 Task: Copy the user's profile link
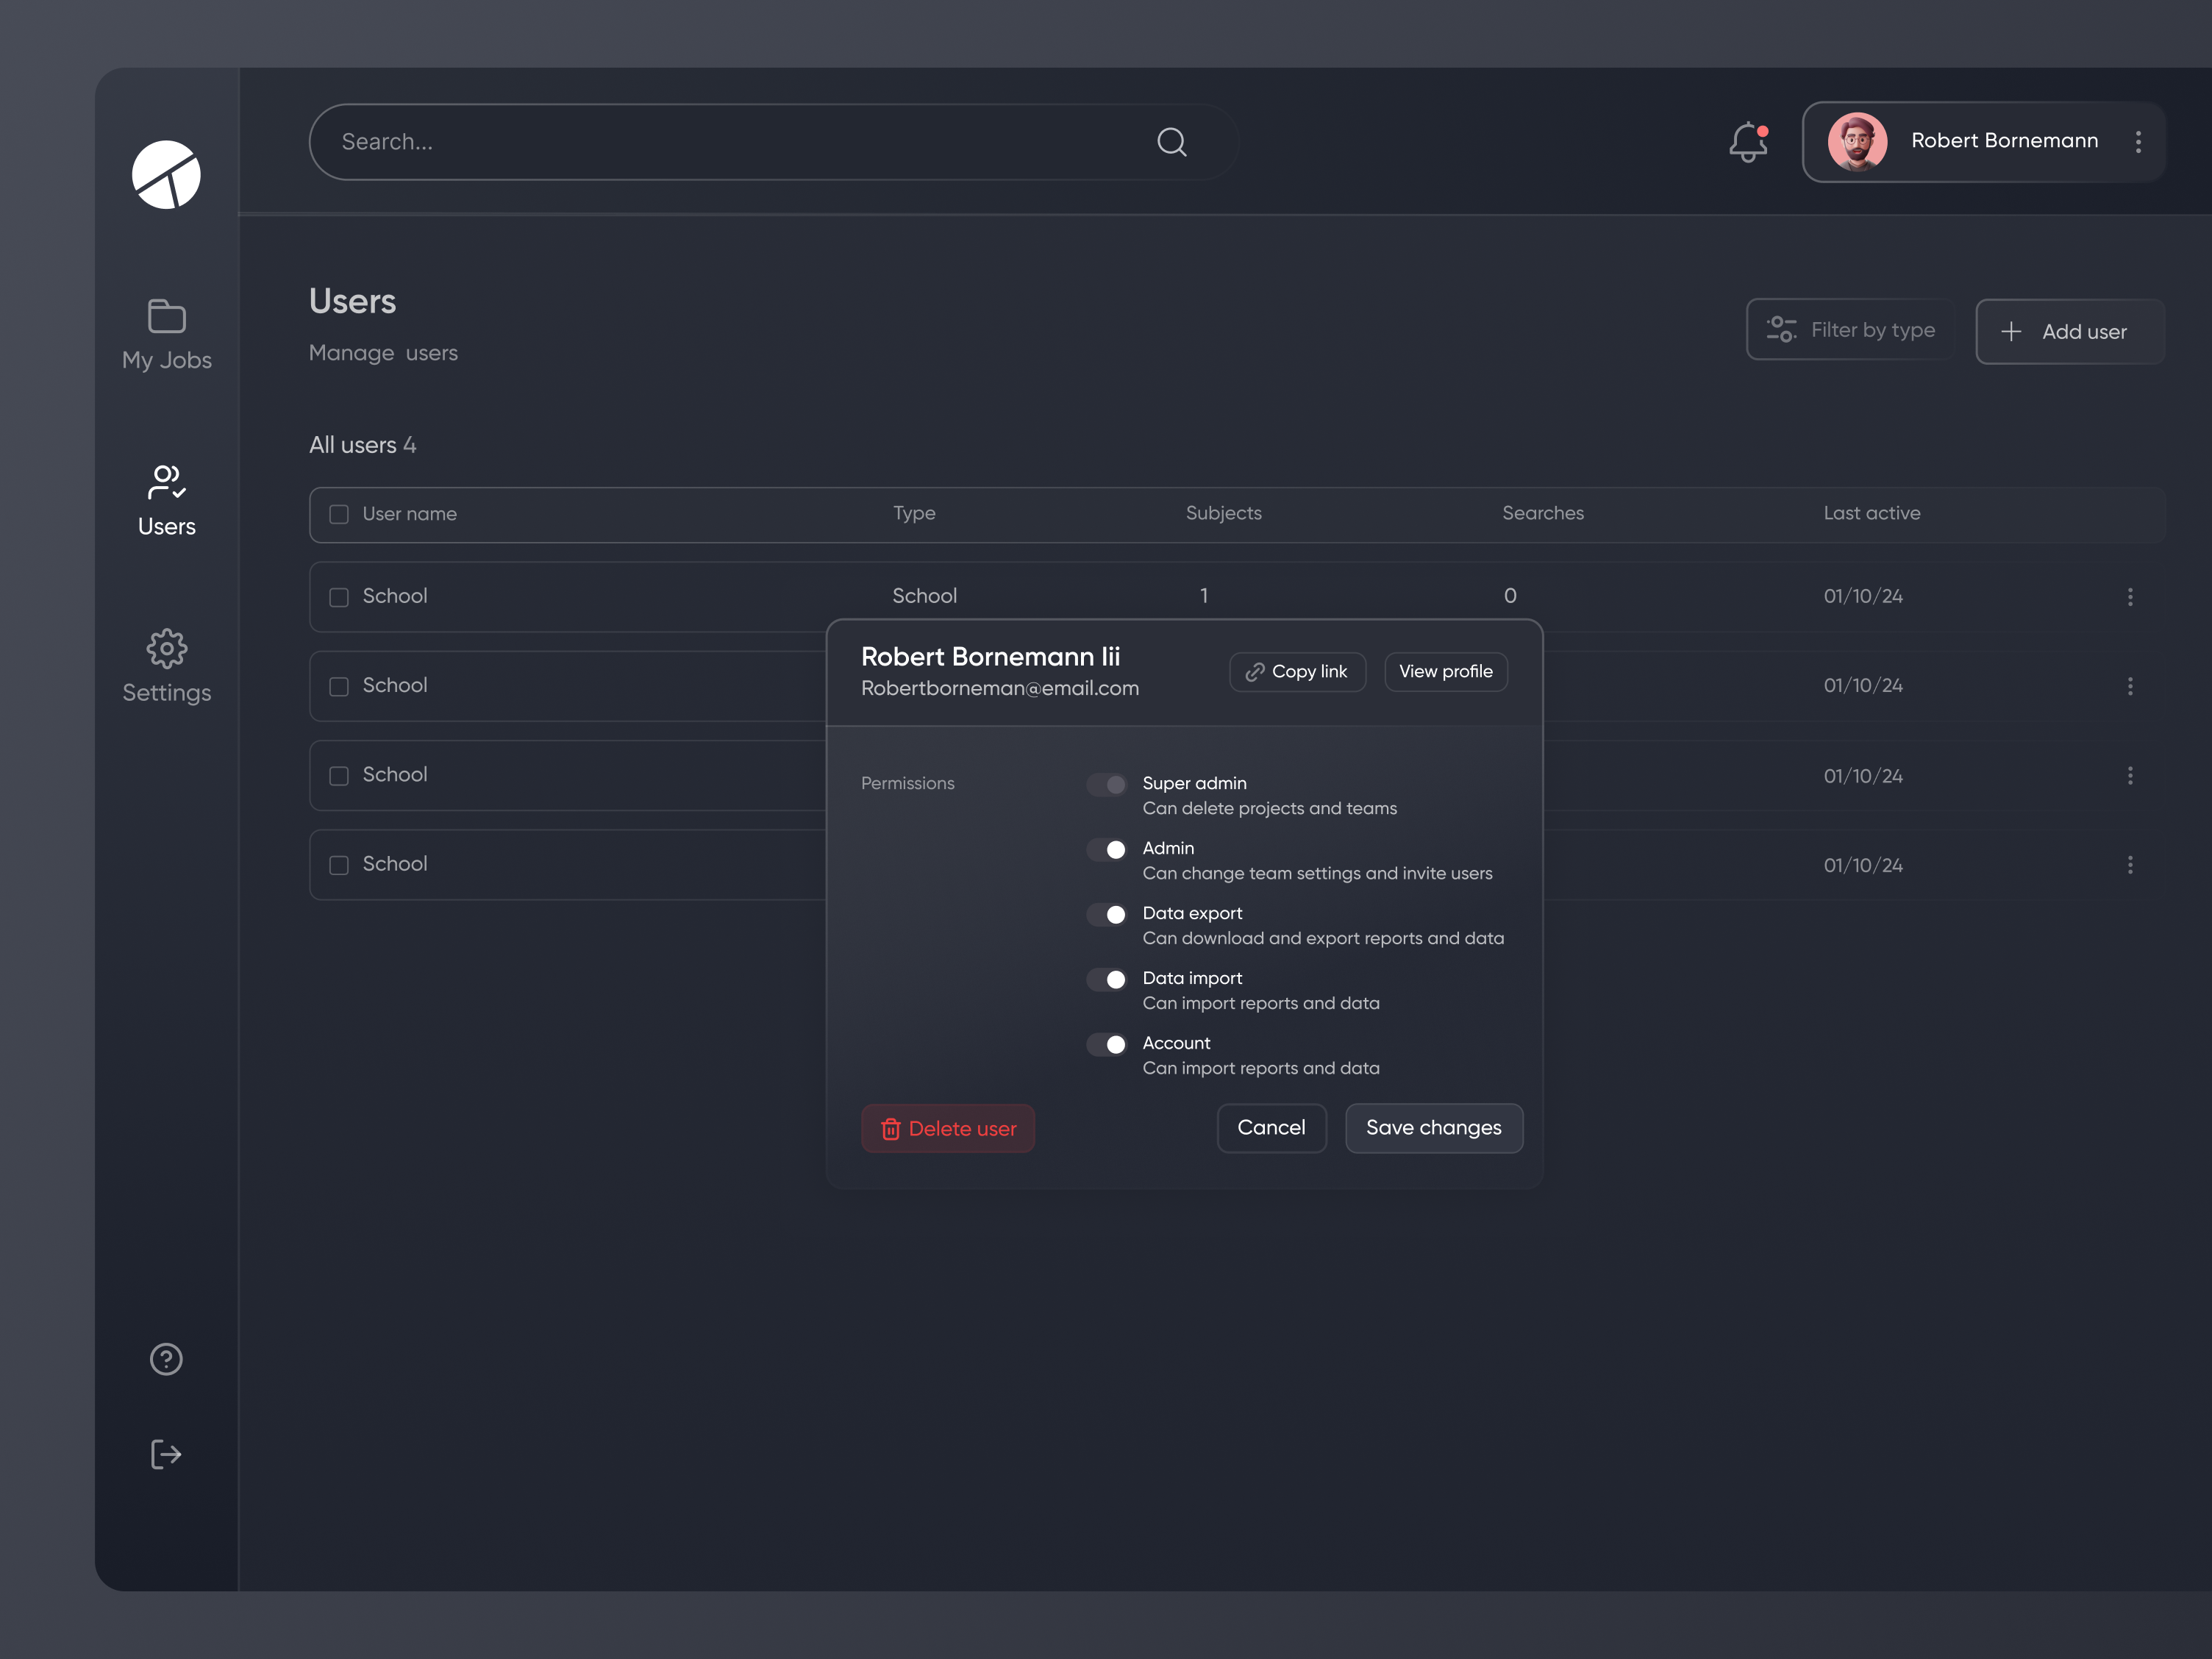tap(1297, 671)
